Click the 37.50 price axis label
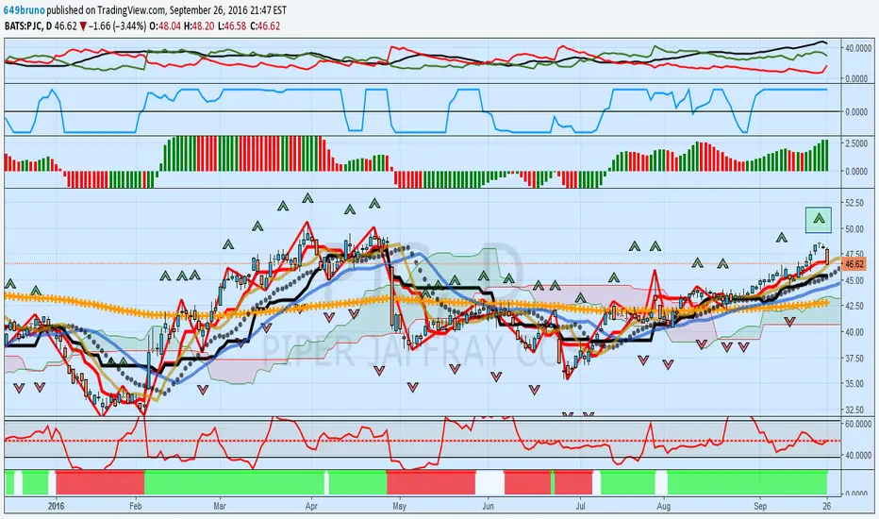 (x=854, y=358)
